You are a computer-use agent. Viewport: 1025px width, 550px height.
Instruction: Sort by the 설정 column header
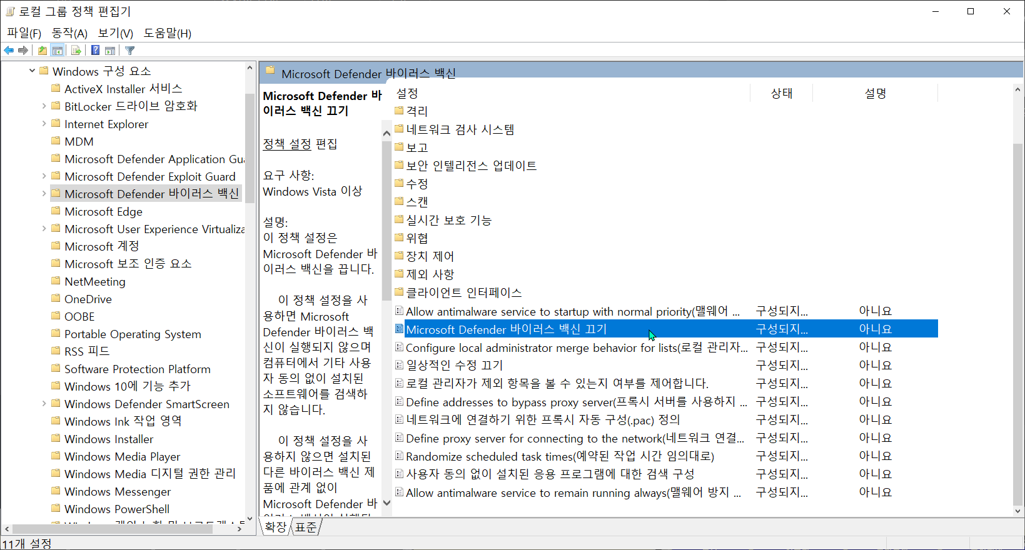coord(407,93)
